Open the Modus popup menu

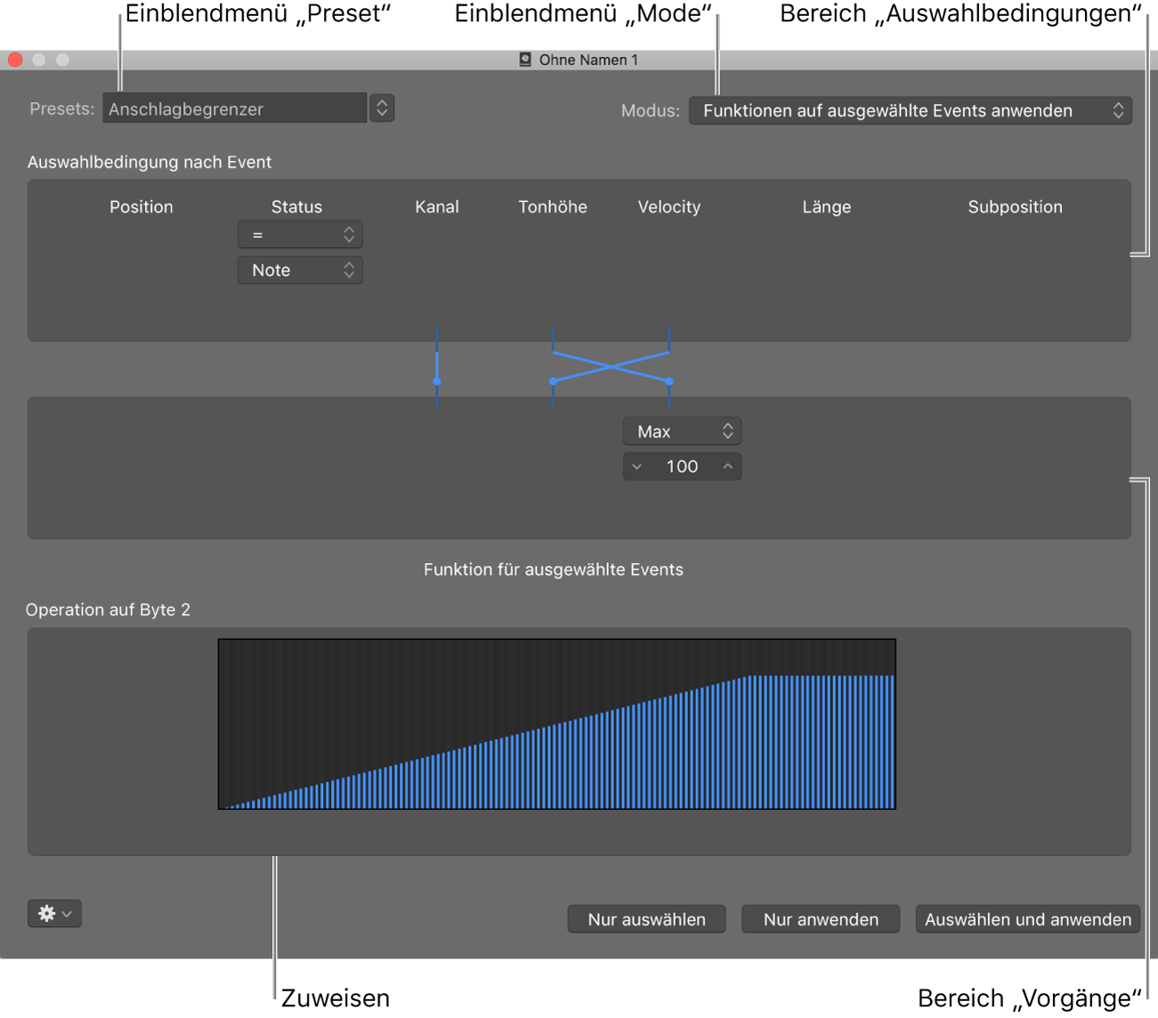(910, 110)
